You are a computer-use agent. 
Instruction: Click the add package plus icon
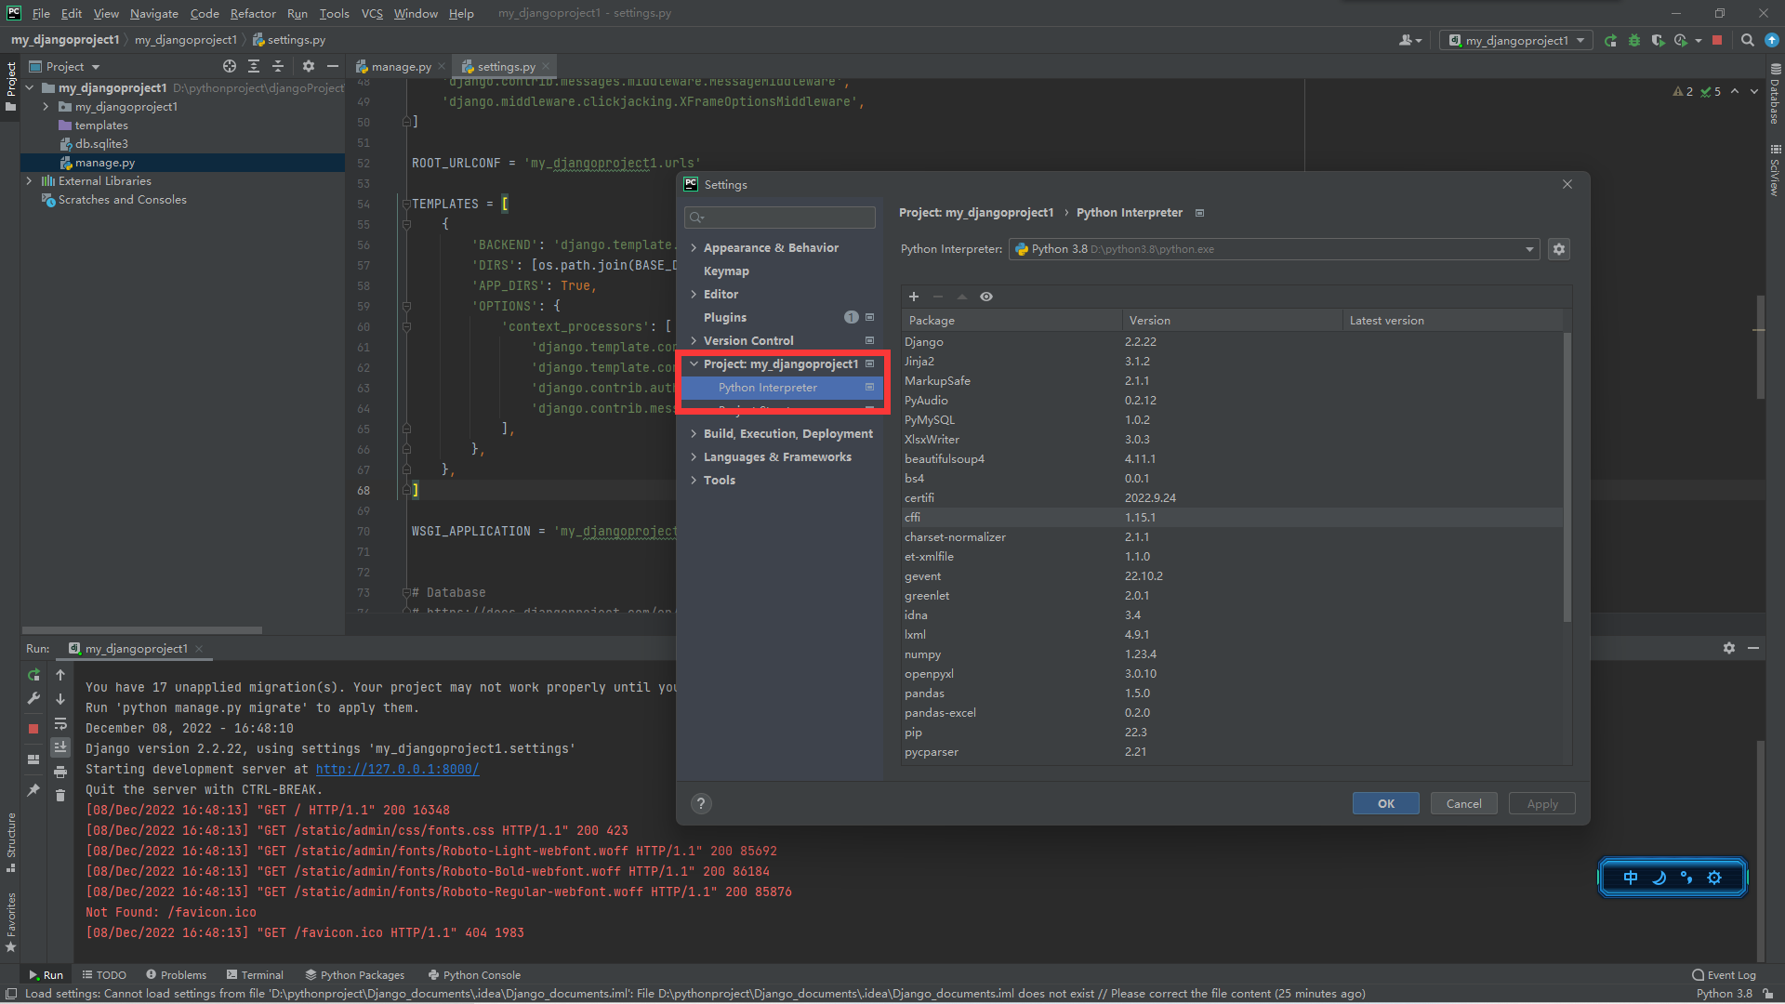tap(914, 297)
